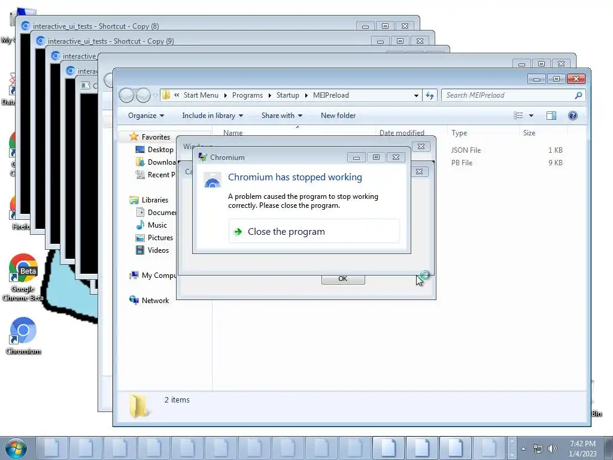The image size is (613, 460).
Task: Click the Explorer Help icon
Action: (573, 116)
